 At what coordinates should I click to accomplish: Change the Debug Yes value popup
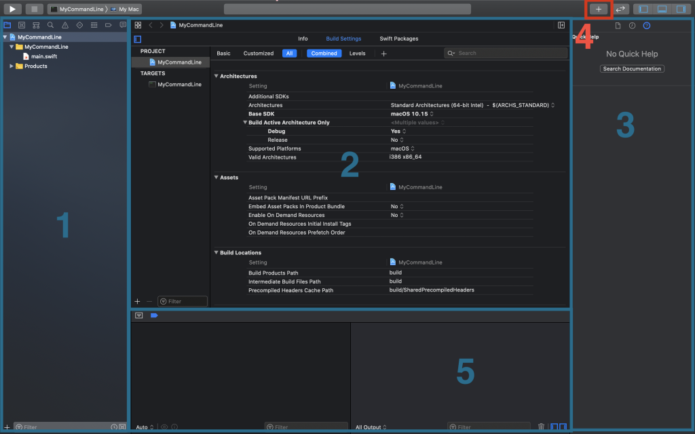(x=398, y=131)
